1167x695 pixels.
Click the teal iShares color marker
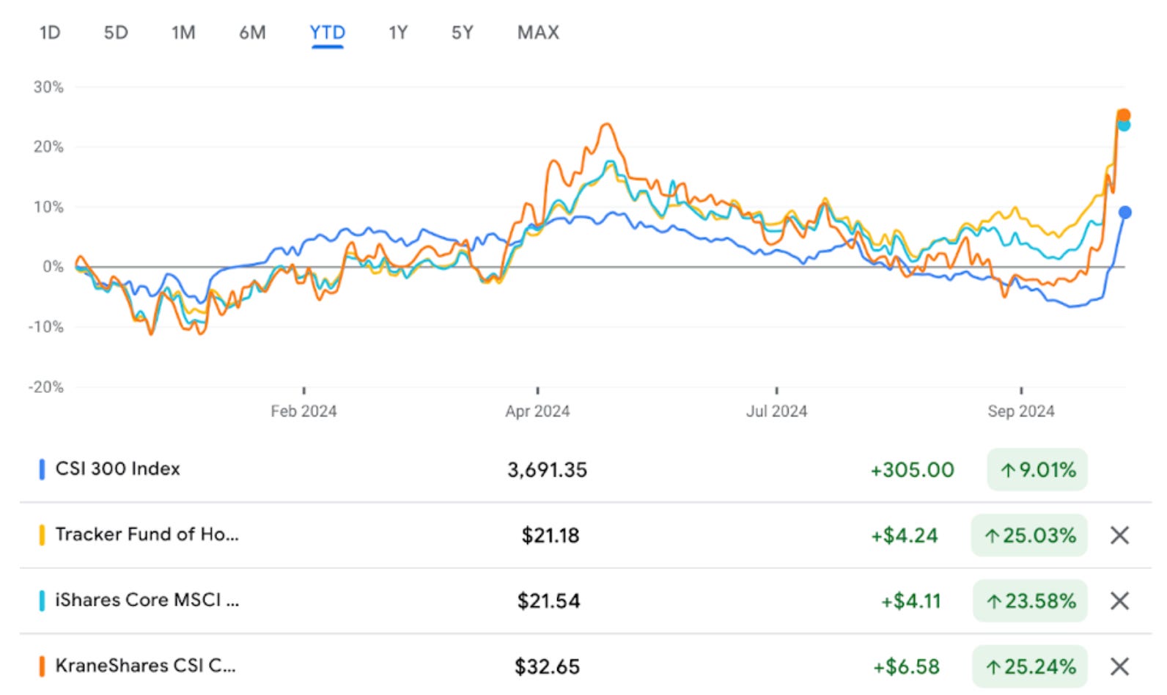coord(42,601)
